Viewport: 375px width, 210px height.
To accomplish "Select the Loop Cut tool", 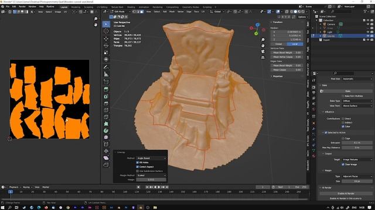I will tap(106, 110).
